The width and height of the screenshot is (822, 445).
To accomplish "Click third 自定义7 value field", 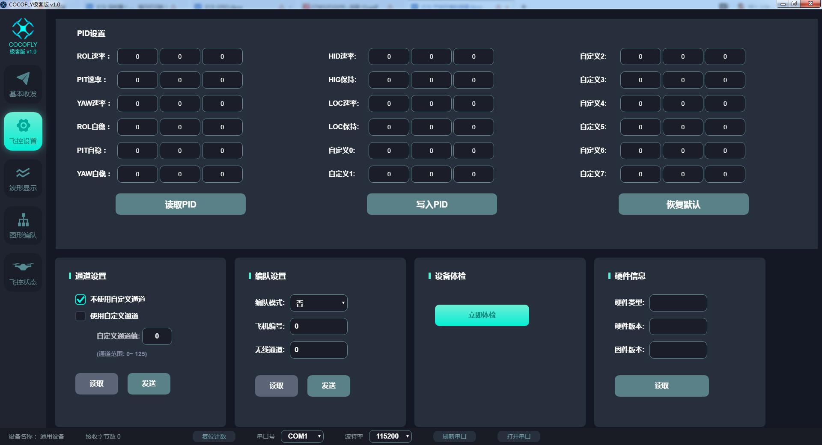I will [x=725, y=174].
